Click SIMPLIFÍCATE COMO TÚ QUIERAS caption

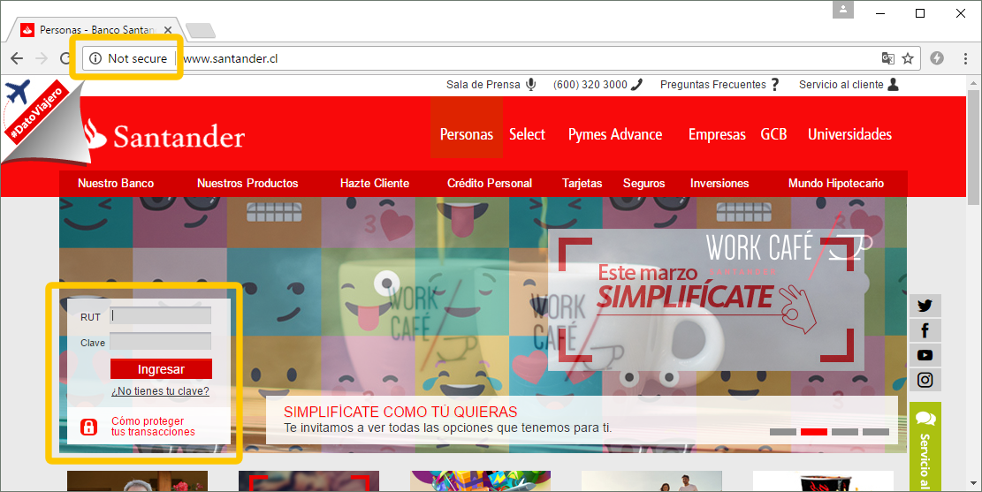click(400, 412)
